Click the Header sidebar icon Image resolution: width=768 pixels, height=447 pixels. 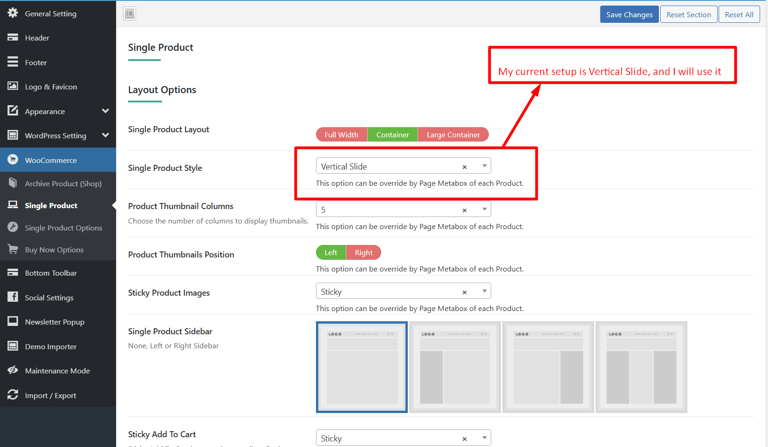coord(13,37)
